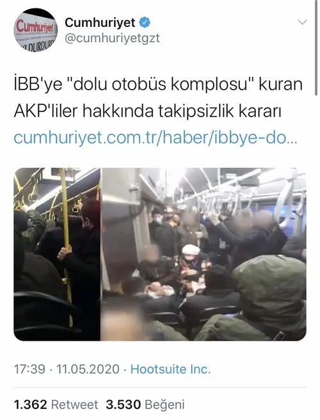The image size is (320, 420).
Task: Show the 3.530 Beğeni list
Action: tap(145, 405)
